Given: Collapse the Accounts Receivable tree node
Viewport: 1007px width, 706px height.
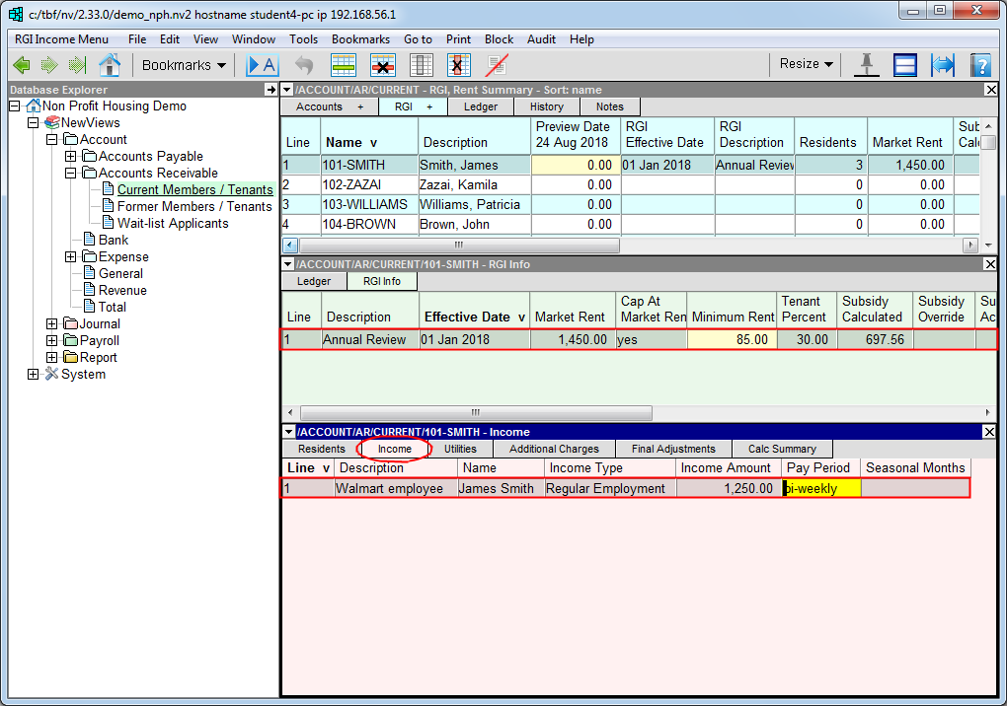Looking at the screenshot, I should (70, 174).
